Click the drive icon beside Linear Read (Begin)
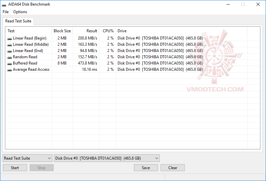Screen dimensions: 266x181 [10, 39]
